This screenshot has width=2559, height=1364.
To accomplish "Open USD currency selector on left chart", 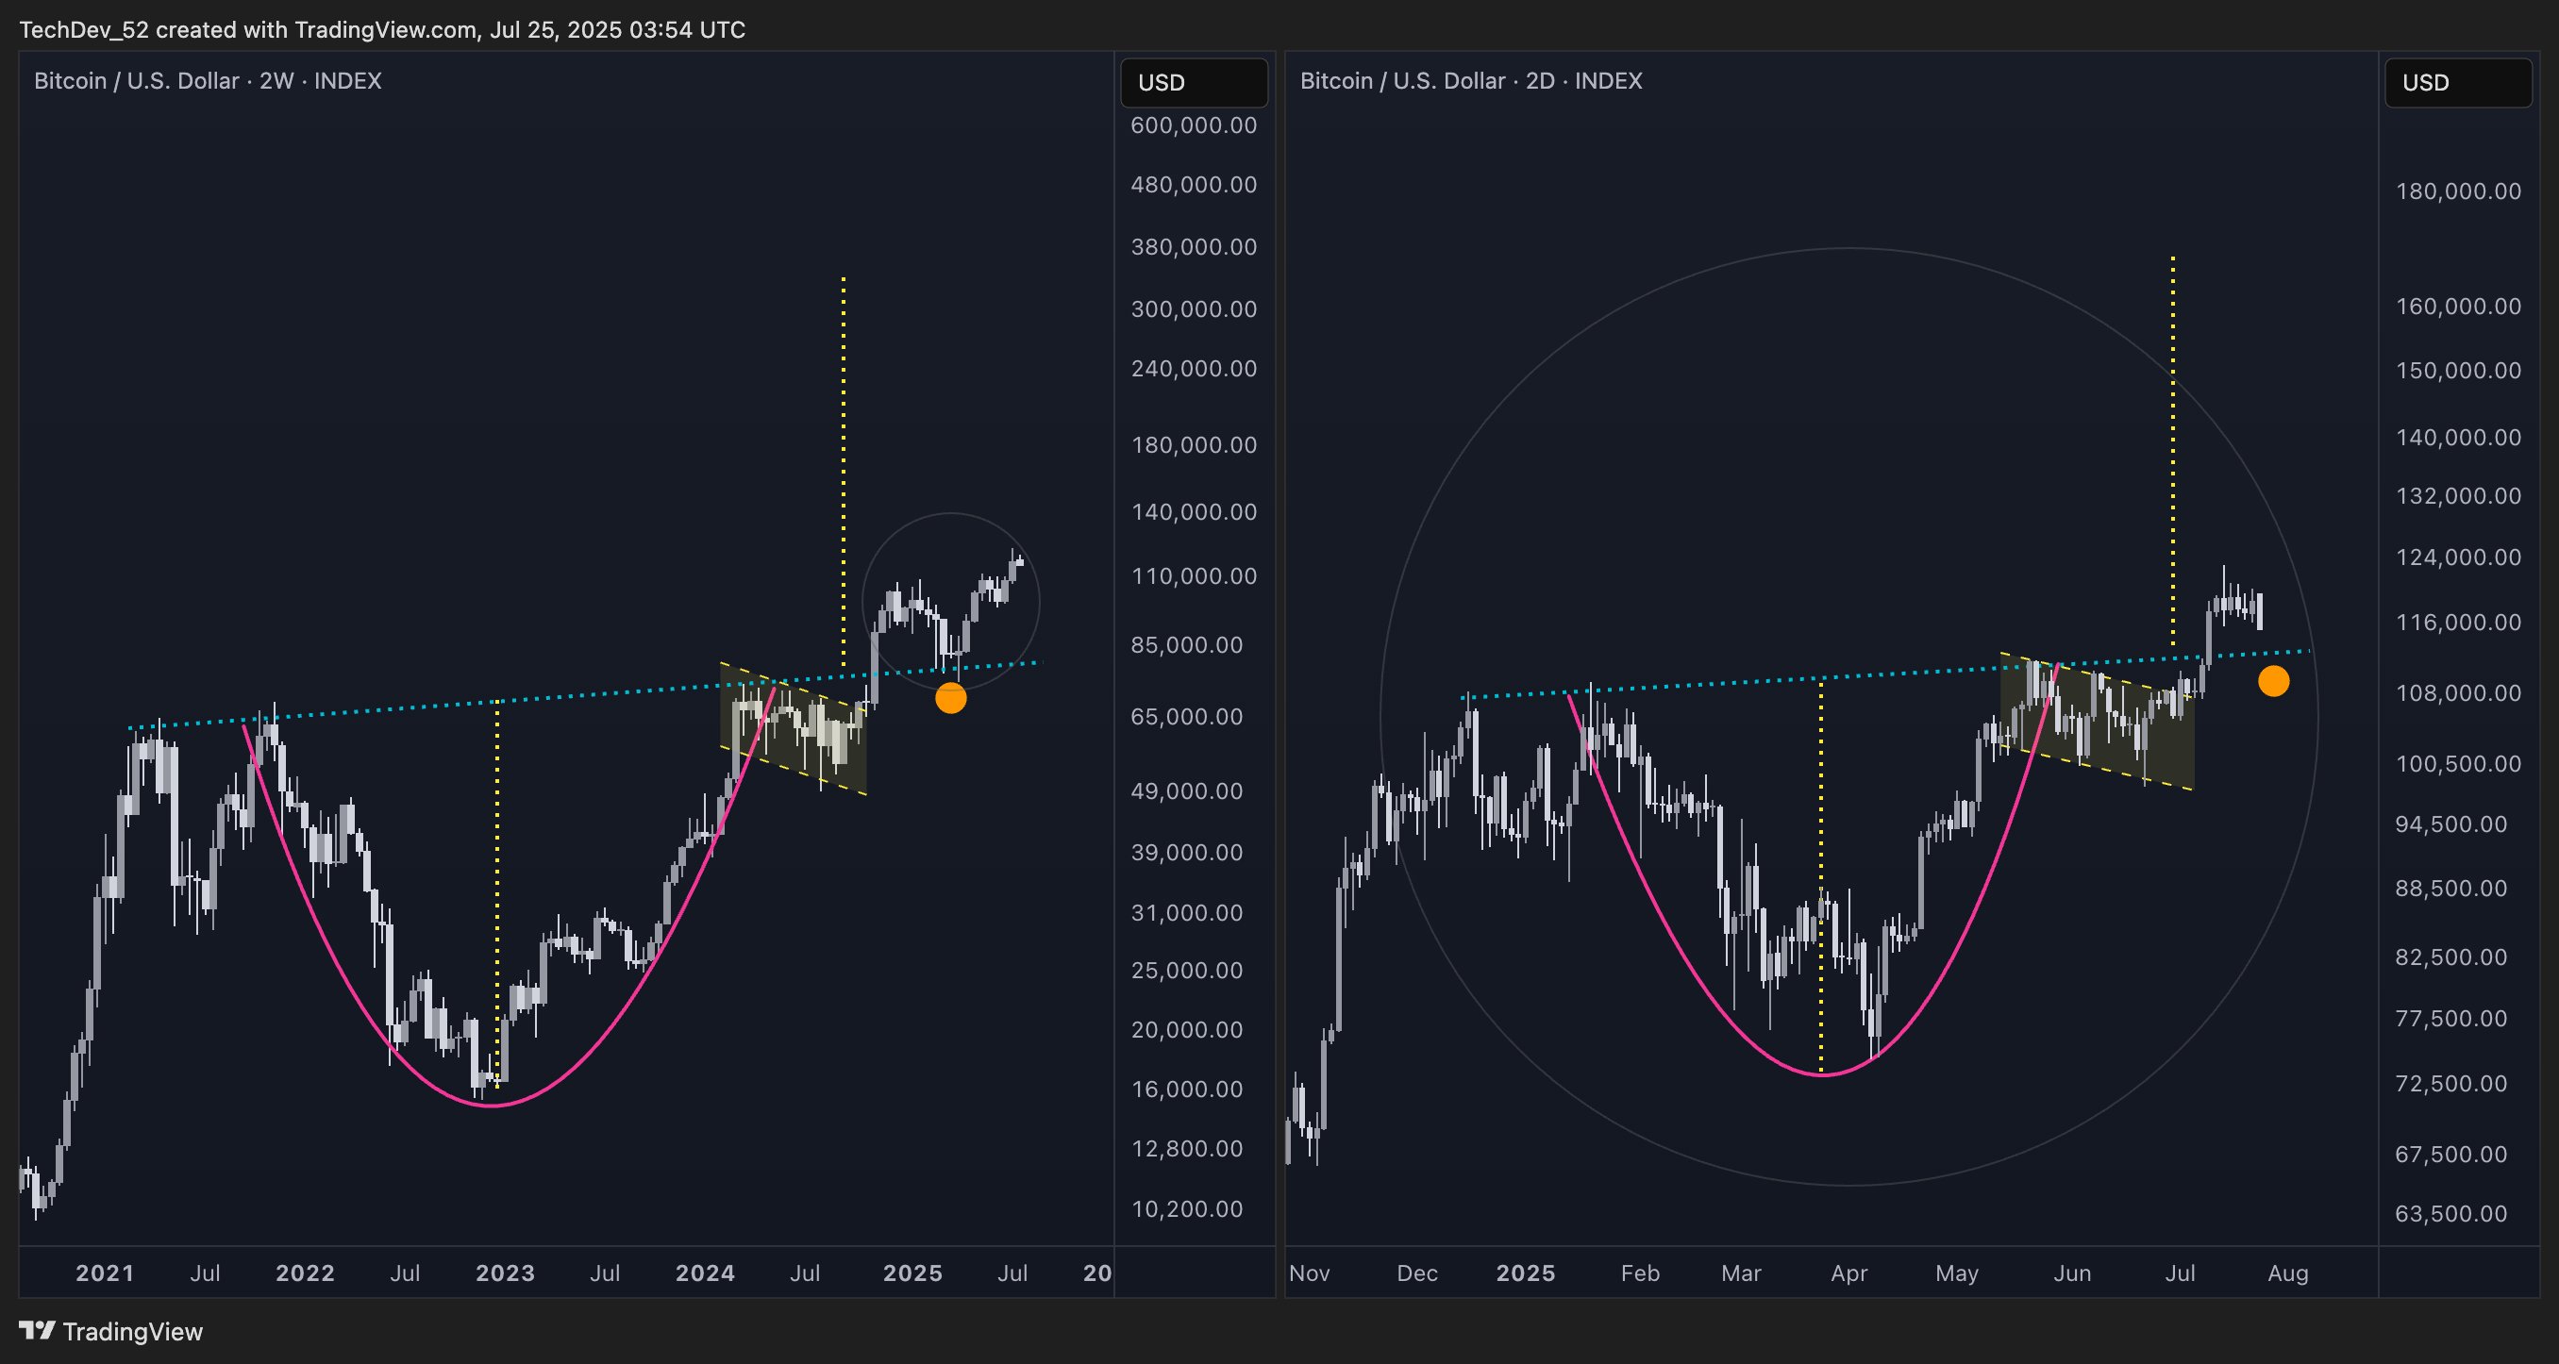I will click(1193, 82).
